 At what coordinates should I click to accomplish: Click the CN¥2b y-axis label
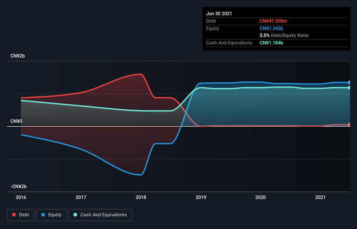17,56
